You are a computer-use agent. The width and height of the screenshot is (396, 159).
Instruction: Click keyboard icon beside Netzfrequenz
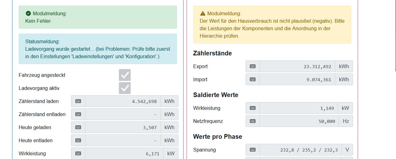pos(253,121)
